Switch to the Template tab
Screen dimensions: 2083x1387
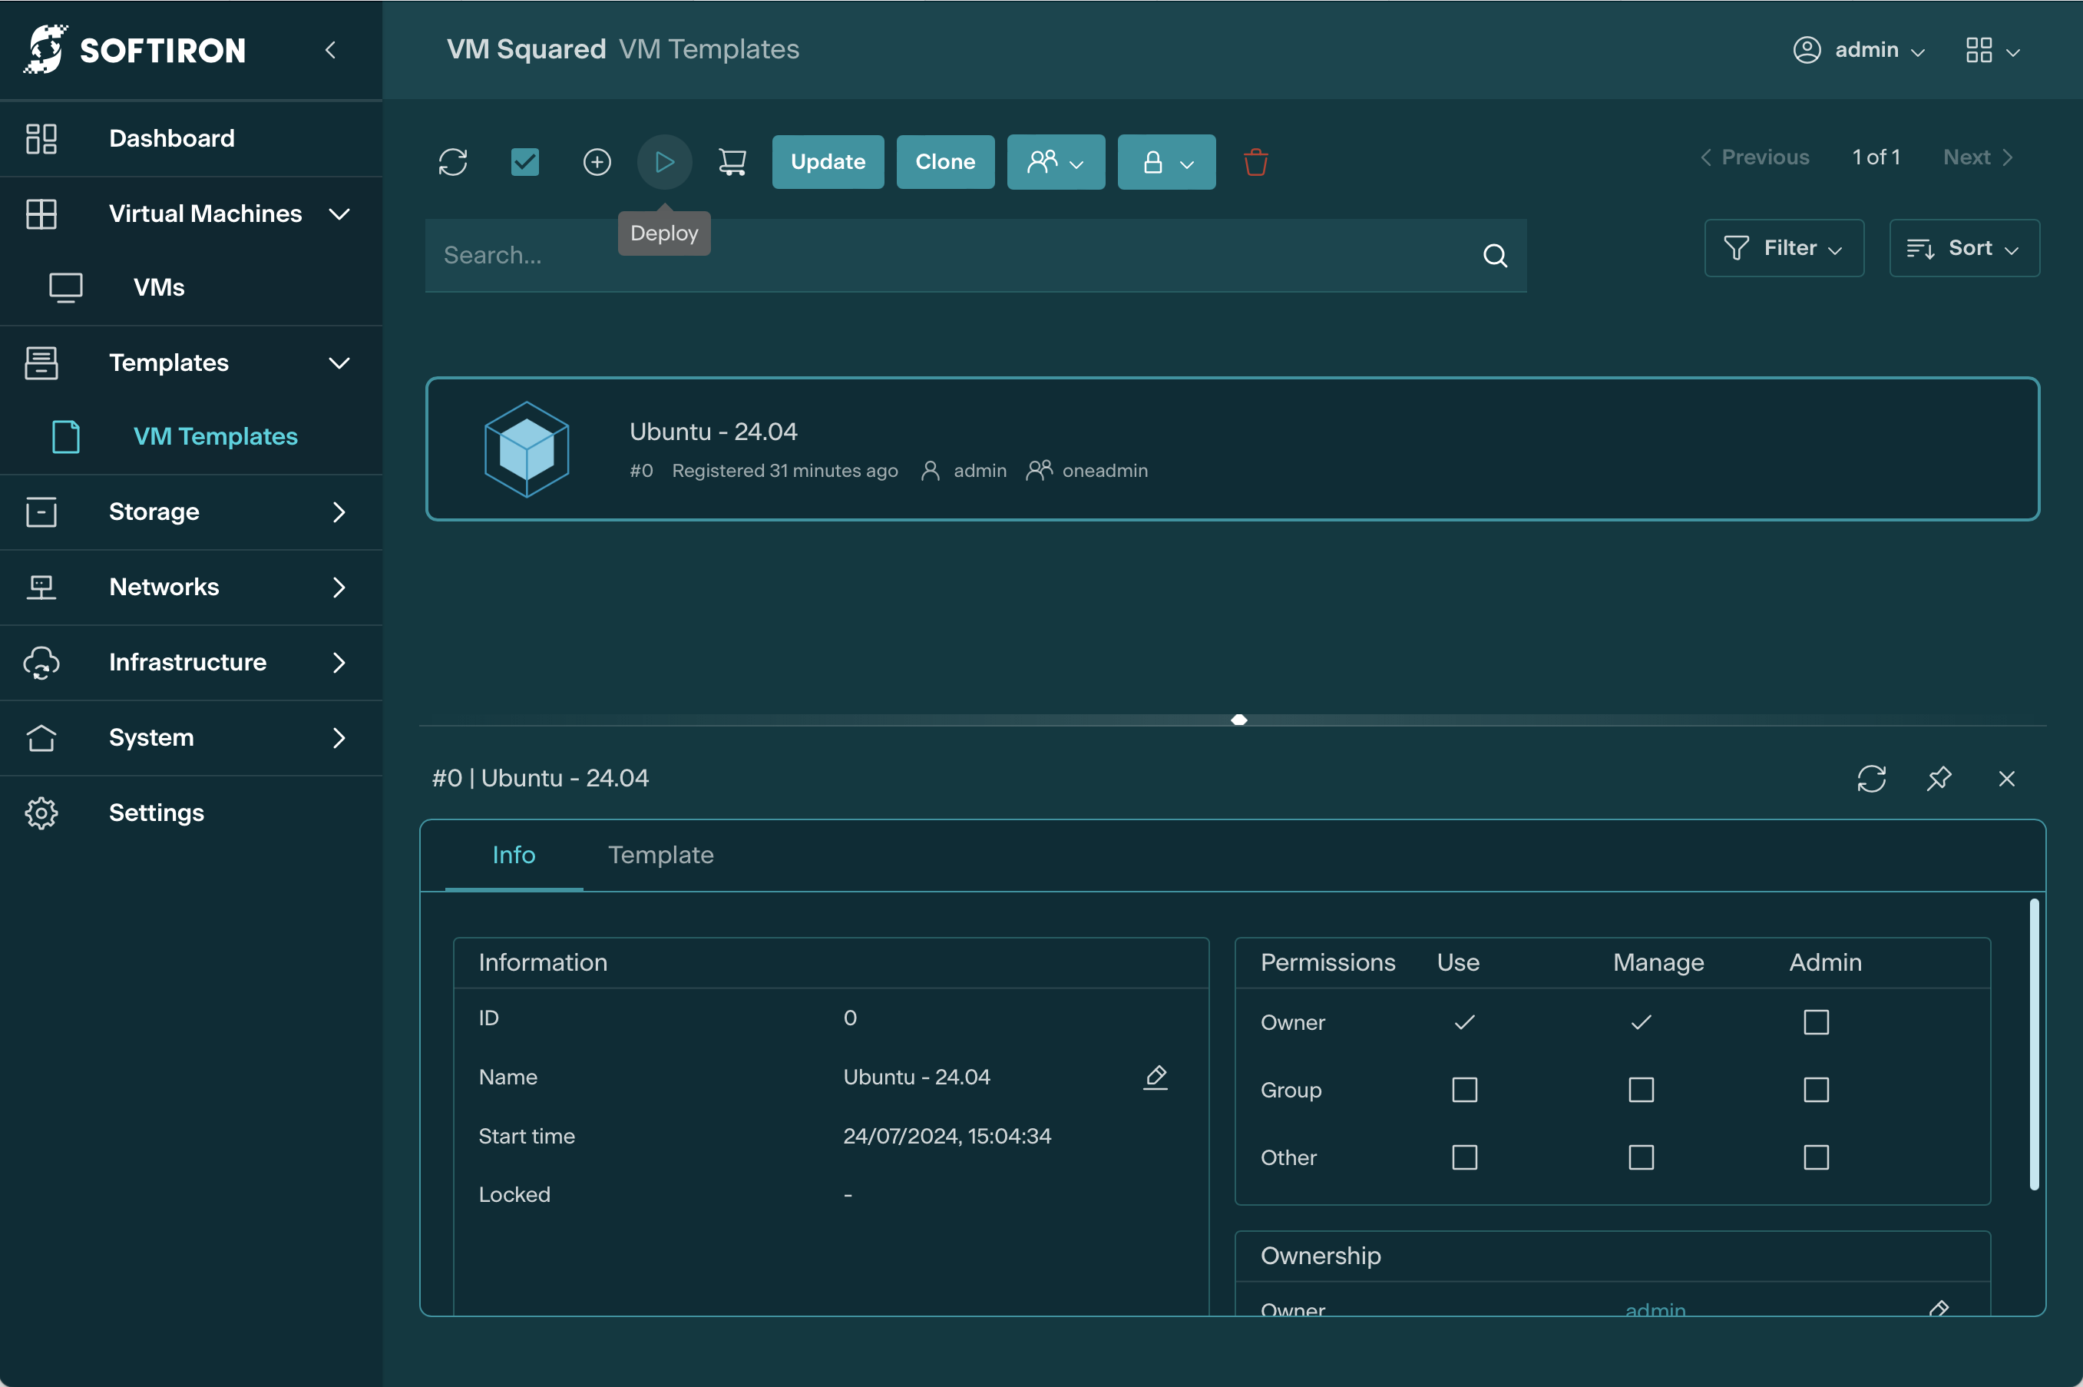(x=660, y=855)
